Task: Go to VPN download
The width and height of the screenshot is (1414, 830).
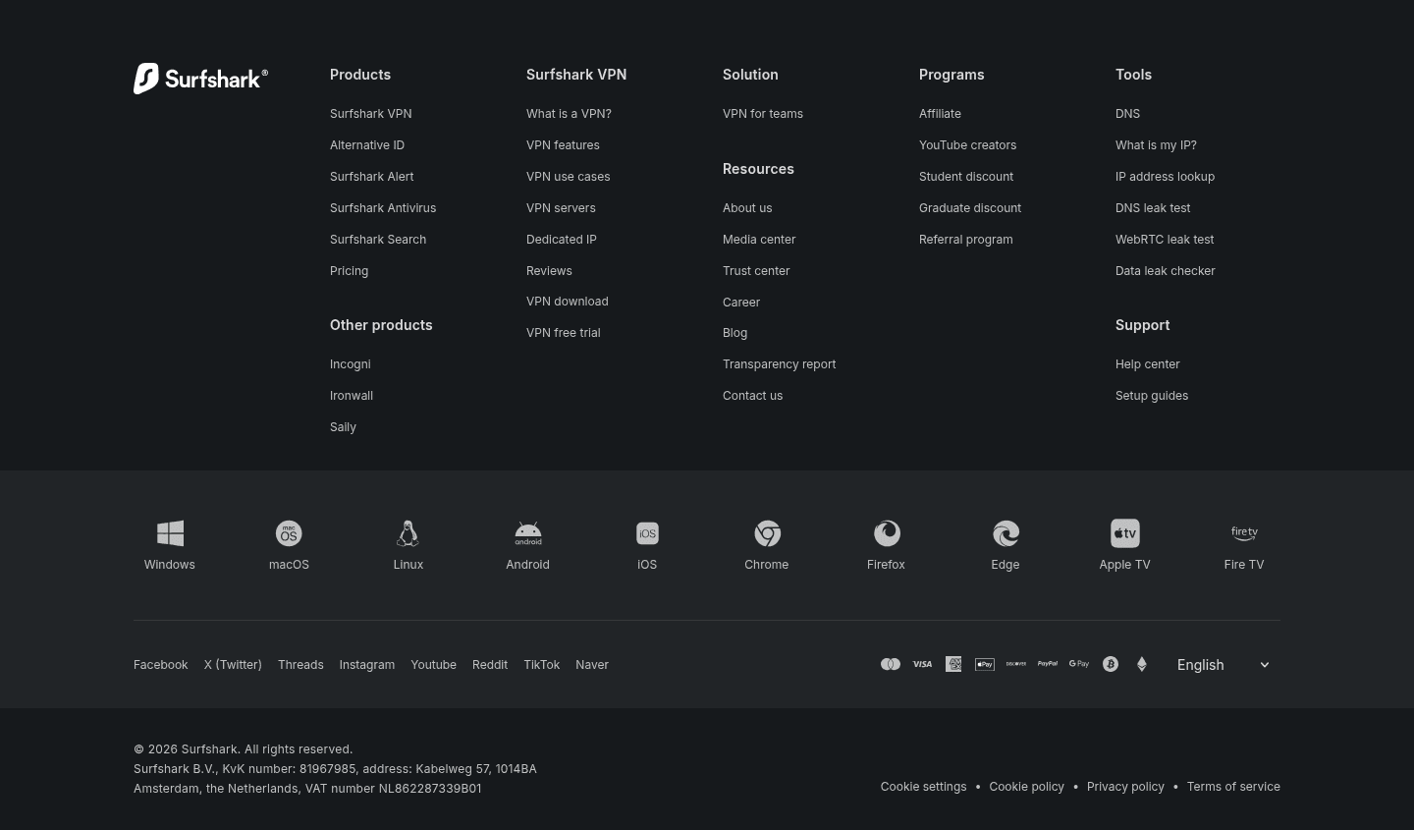Action: point(567,302)
